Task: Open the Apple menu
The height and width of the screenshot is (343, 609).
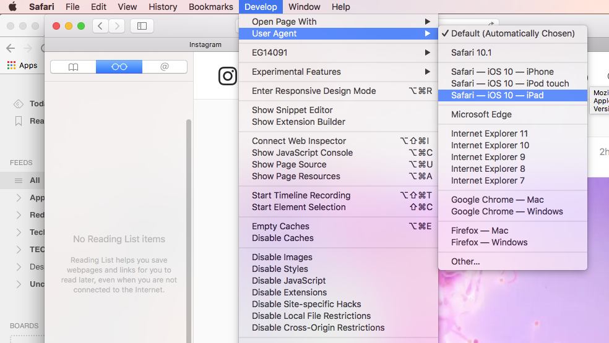Action: coord(13,7)
